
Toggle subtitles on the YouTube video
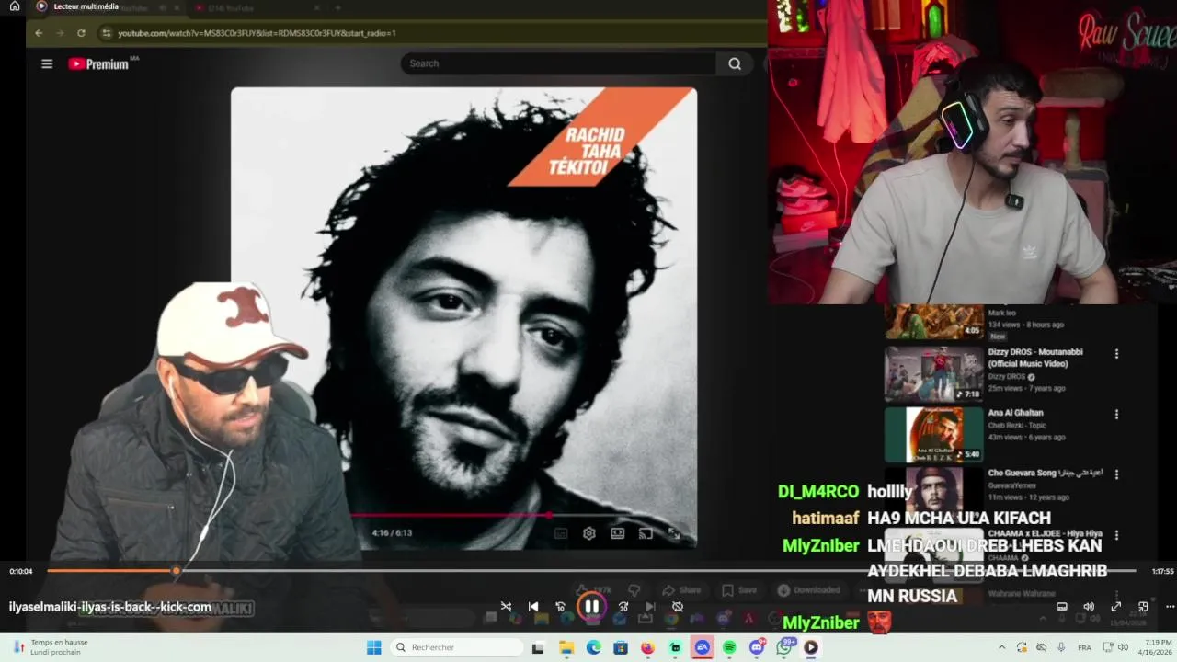click(561, 533)
